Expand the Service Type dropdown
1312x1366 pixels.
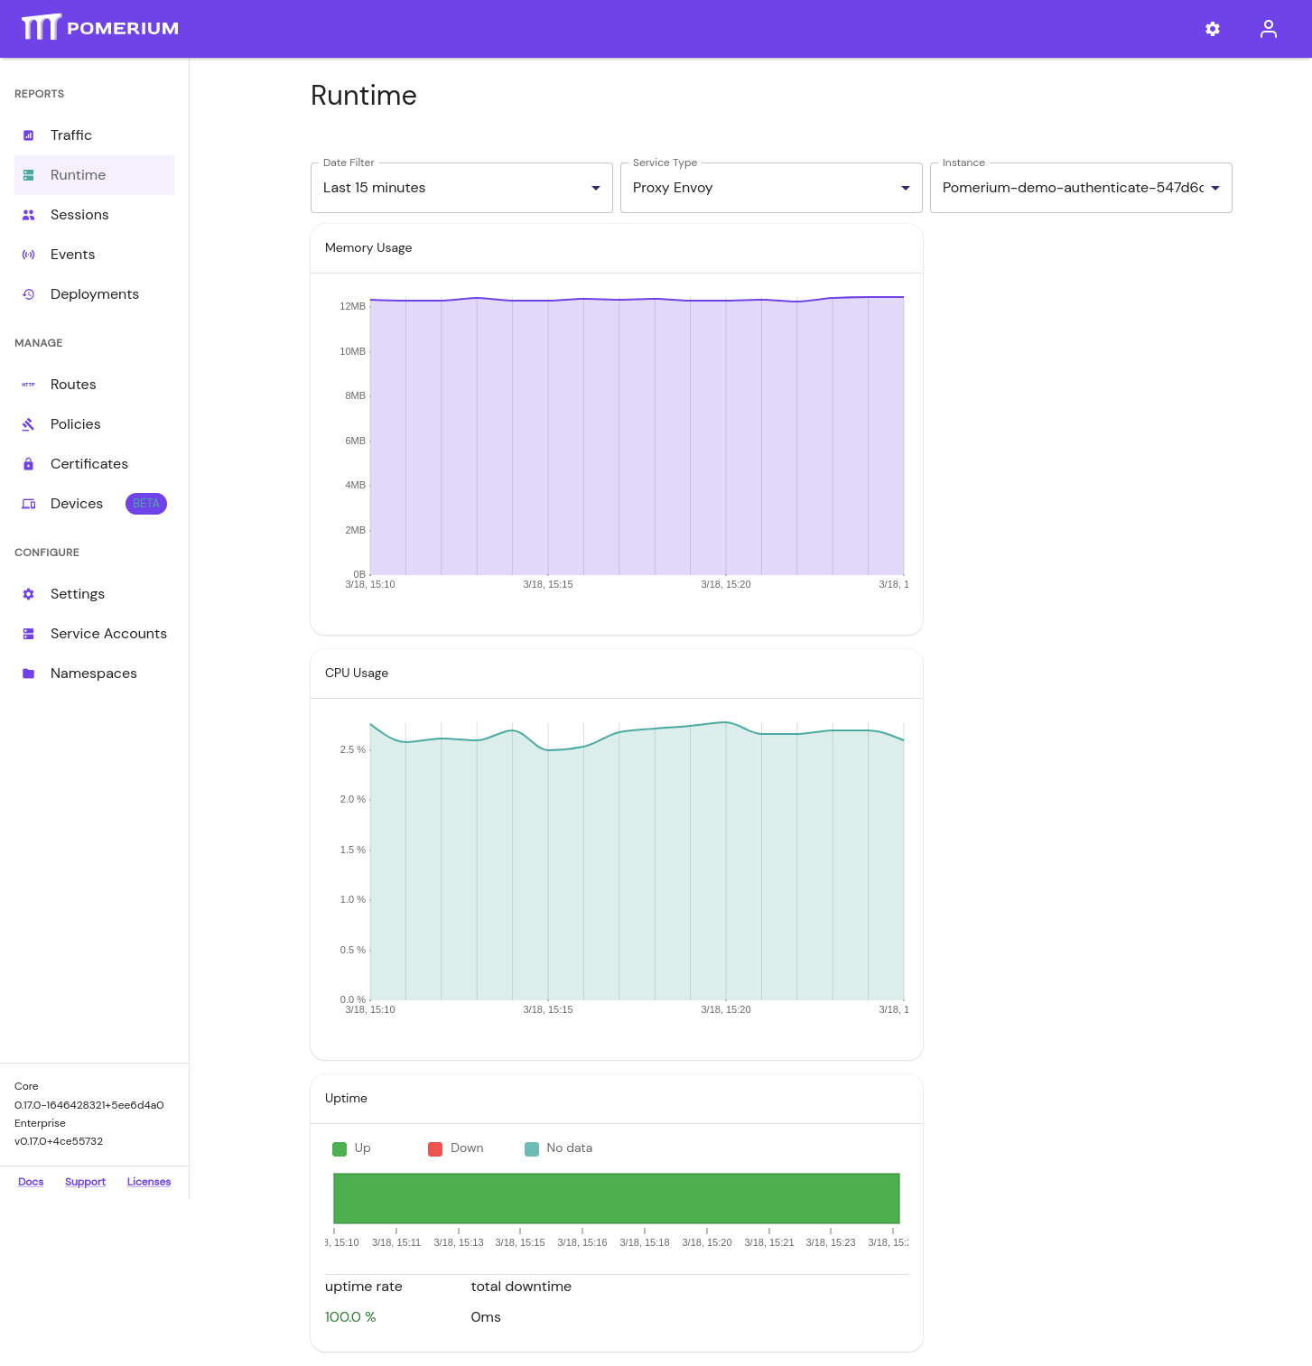771,188
